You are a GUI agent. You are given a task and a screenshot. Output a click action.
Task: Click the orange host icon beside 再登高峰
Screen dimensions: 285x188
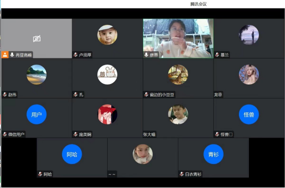point(5,55)
